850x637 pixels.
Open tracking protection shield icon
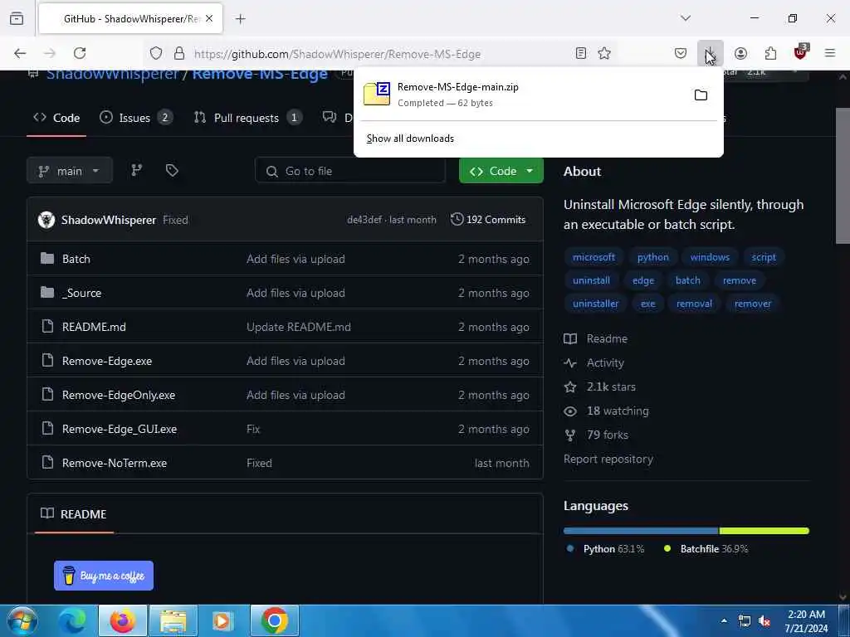pyautogui.click(x=156, y=54)
